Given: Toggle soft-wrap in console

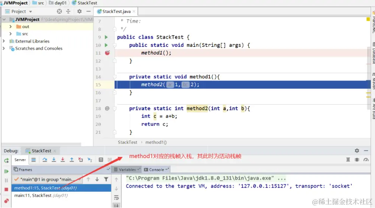Looking at the screenshot, I should [x=116, y=198].
